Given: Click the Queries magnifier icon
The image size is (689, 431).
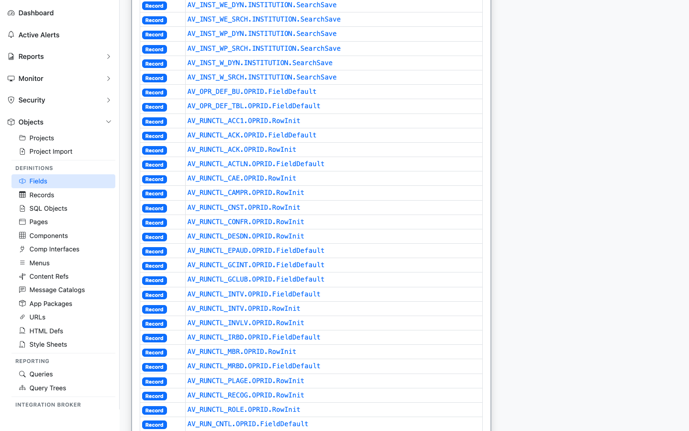Looking at the screenshot, I should coord(22,374).
